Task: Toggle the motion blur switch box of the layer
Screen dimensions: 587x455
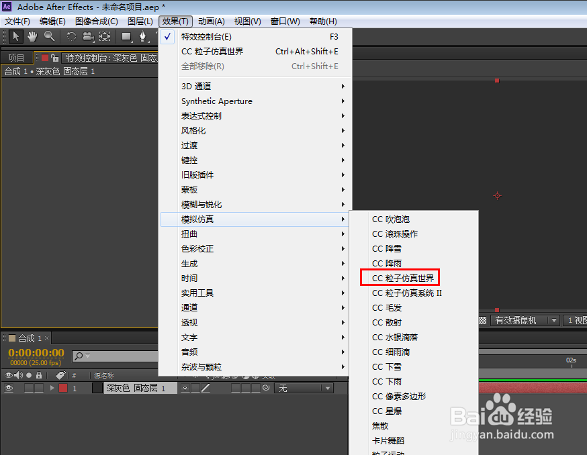Action: pos(236,388)
